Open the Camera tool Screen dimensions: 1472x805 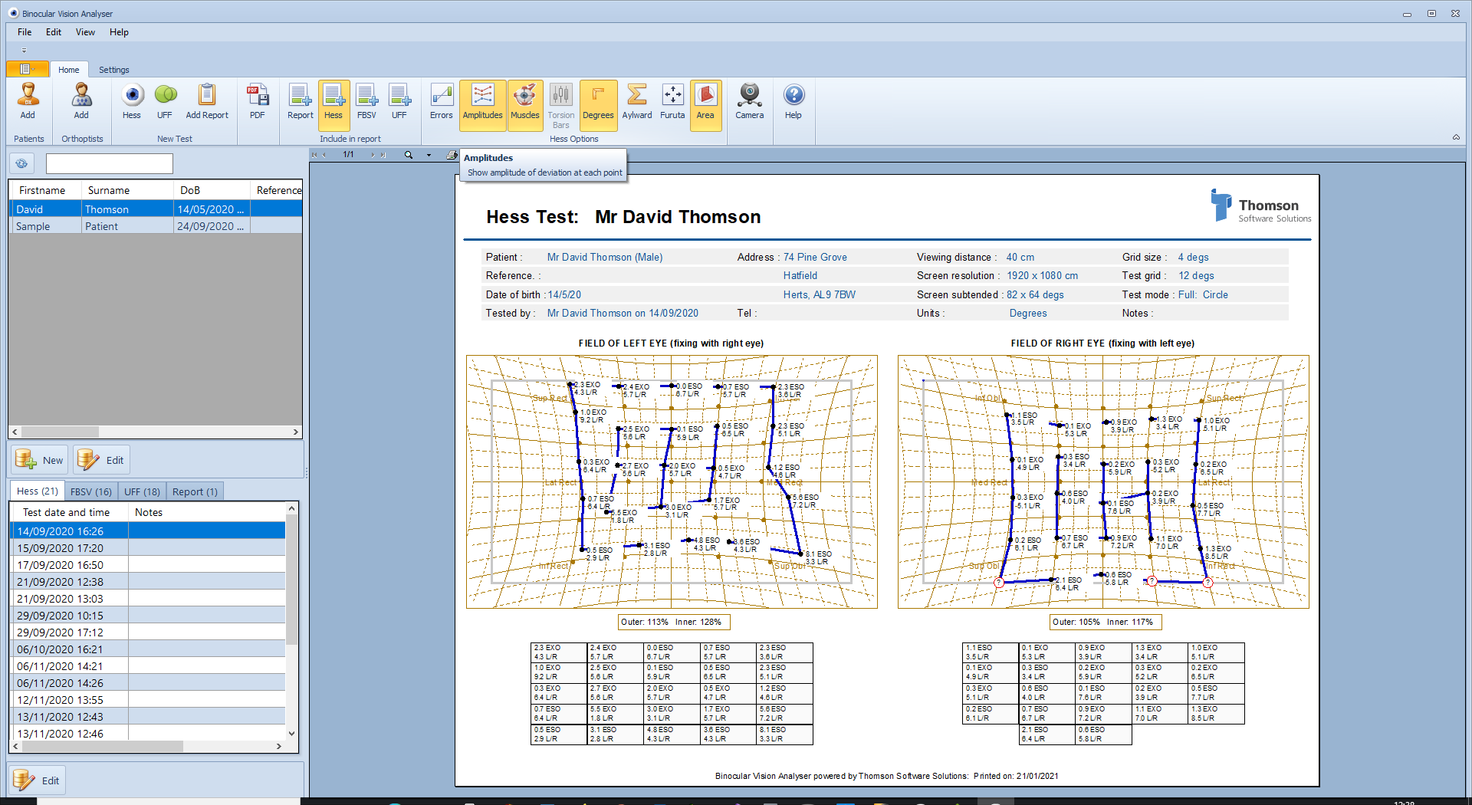(749, 101)
